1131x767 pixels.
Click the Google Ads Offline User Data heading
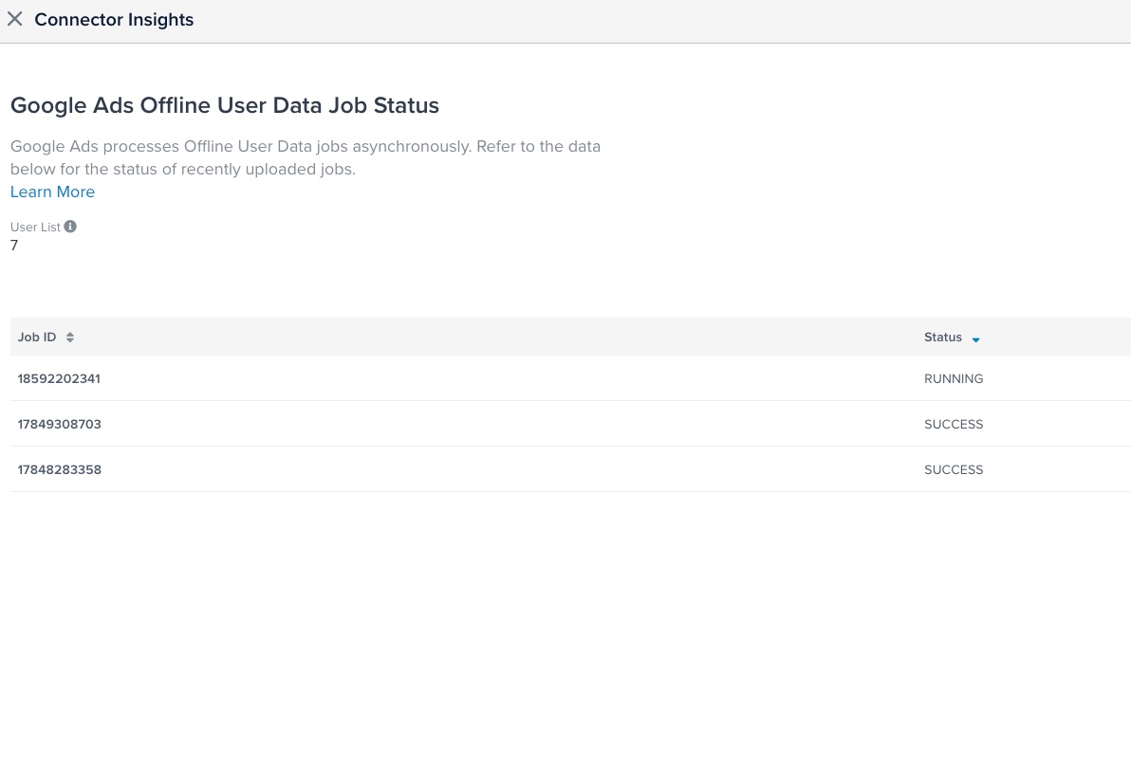pos(225,105)
